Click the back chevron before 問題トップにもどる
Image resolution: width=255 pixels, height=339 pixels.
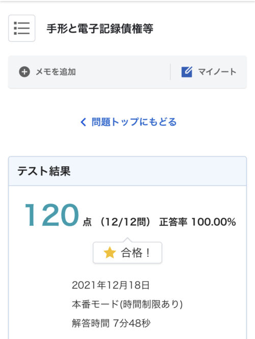click(83, 122)
